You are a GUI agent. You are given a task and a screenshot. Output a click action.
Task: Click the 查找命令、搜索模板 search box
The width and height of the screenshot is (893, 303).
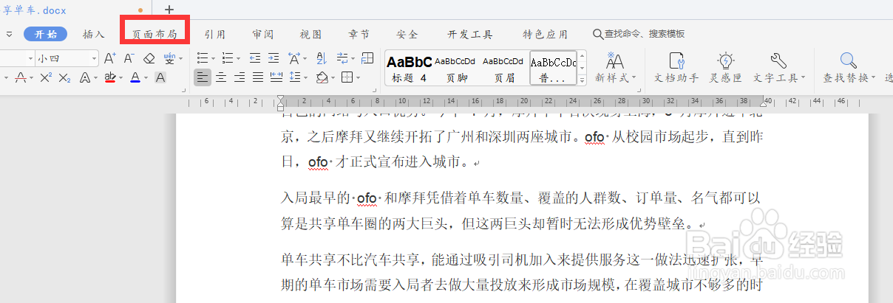click(x=639, y=34)
